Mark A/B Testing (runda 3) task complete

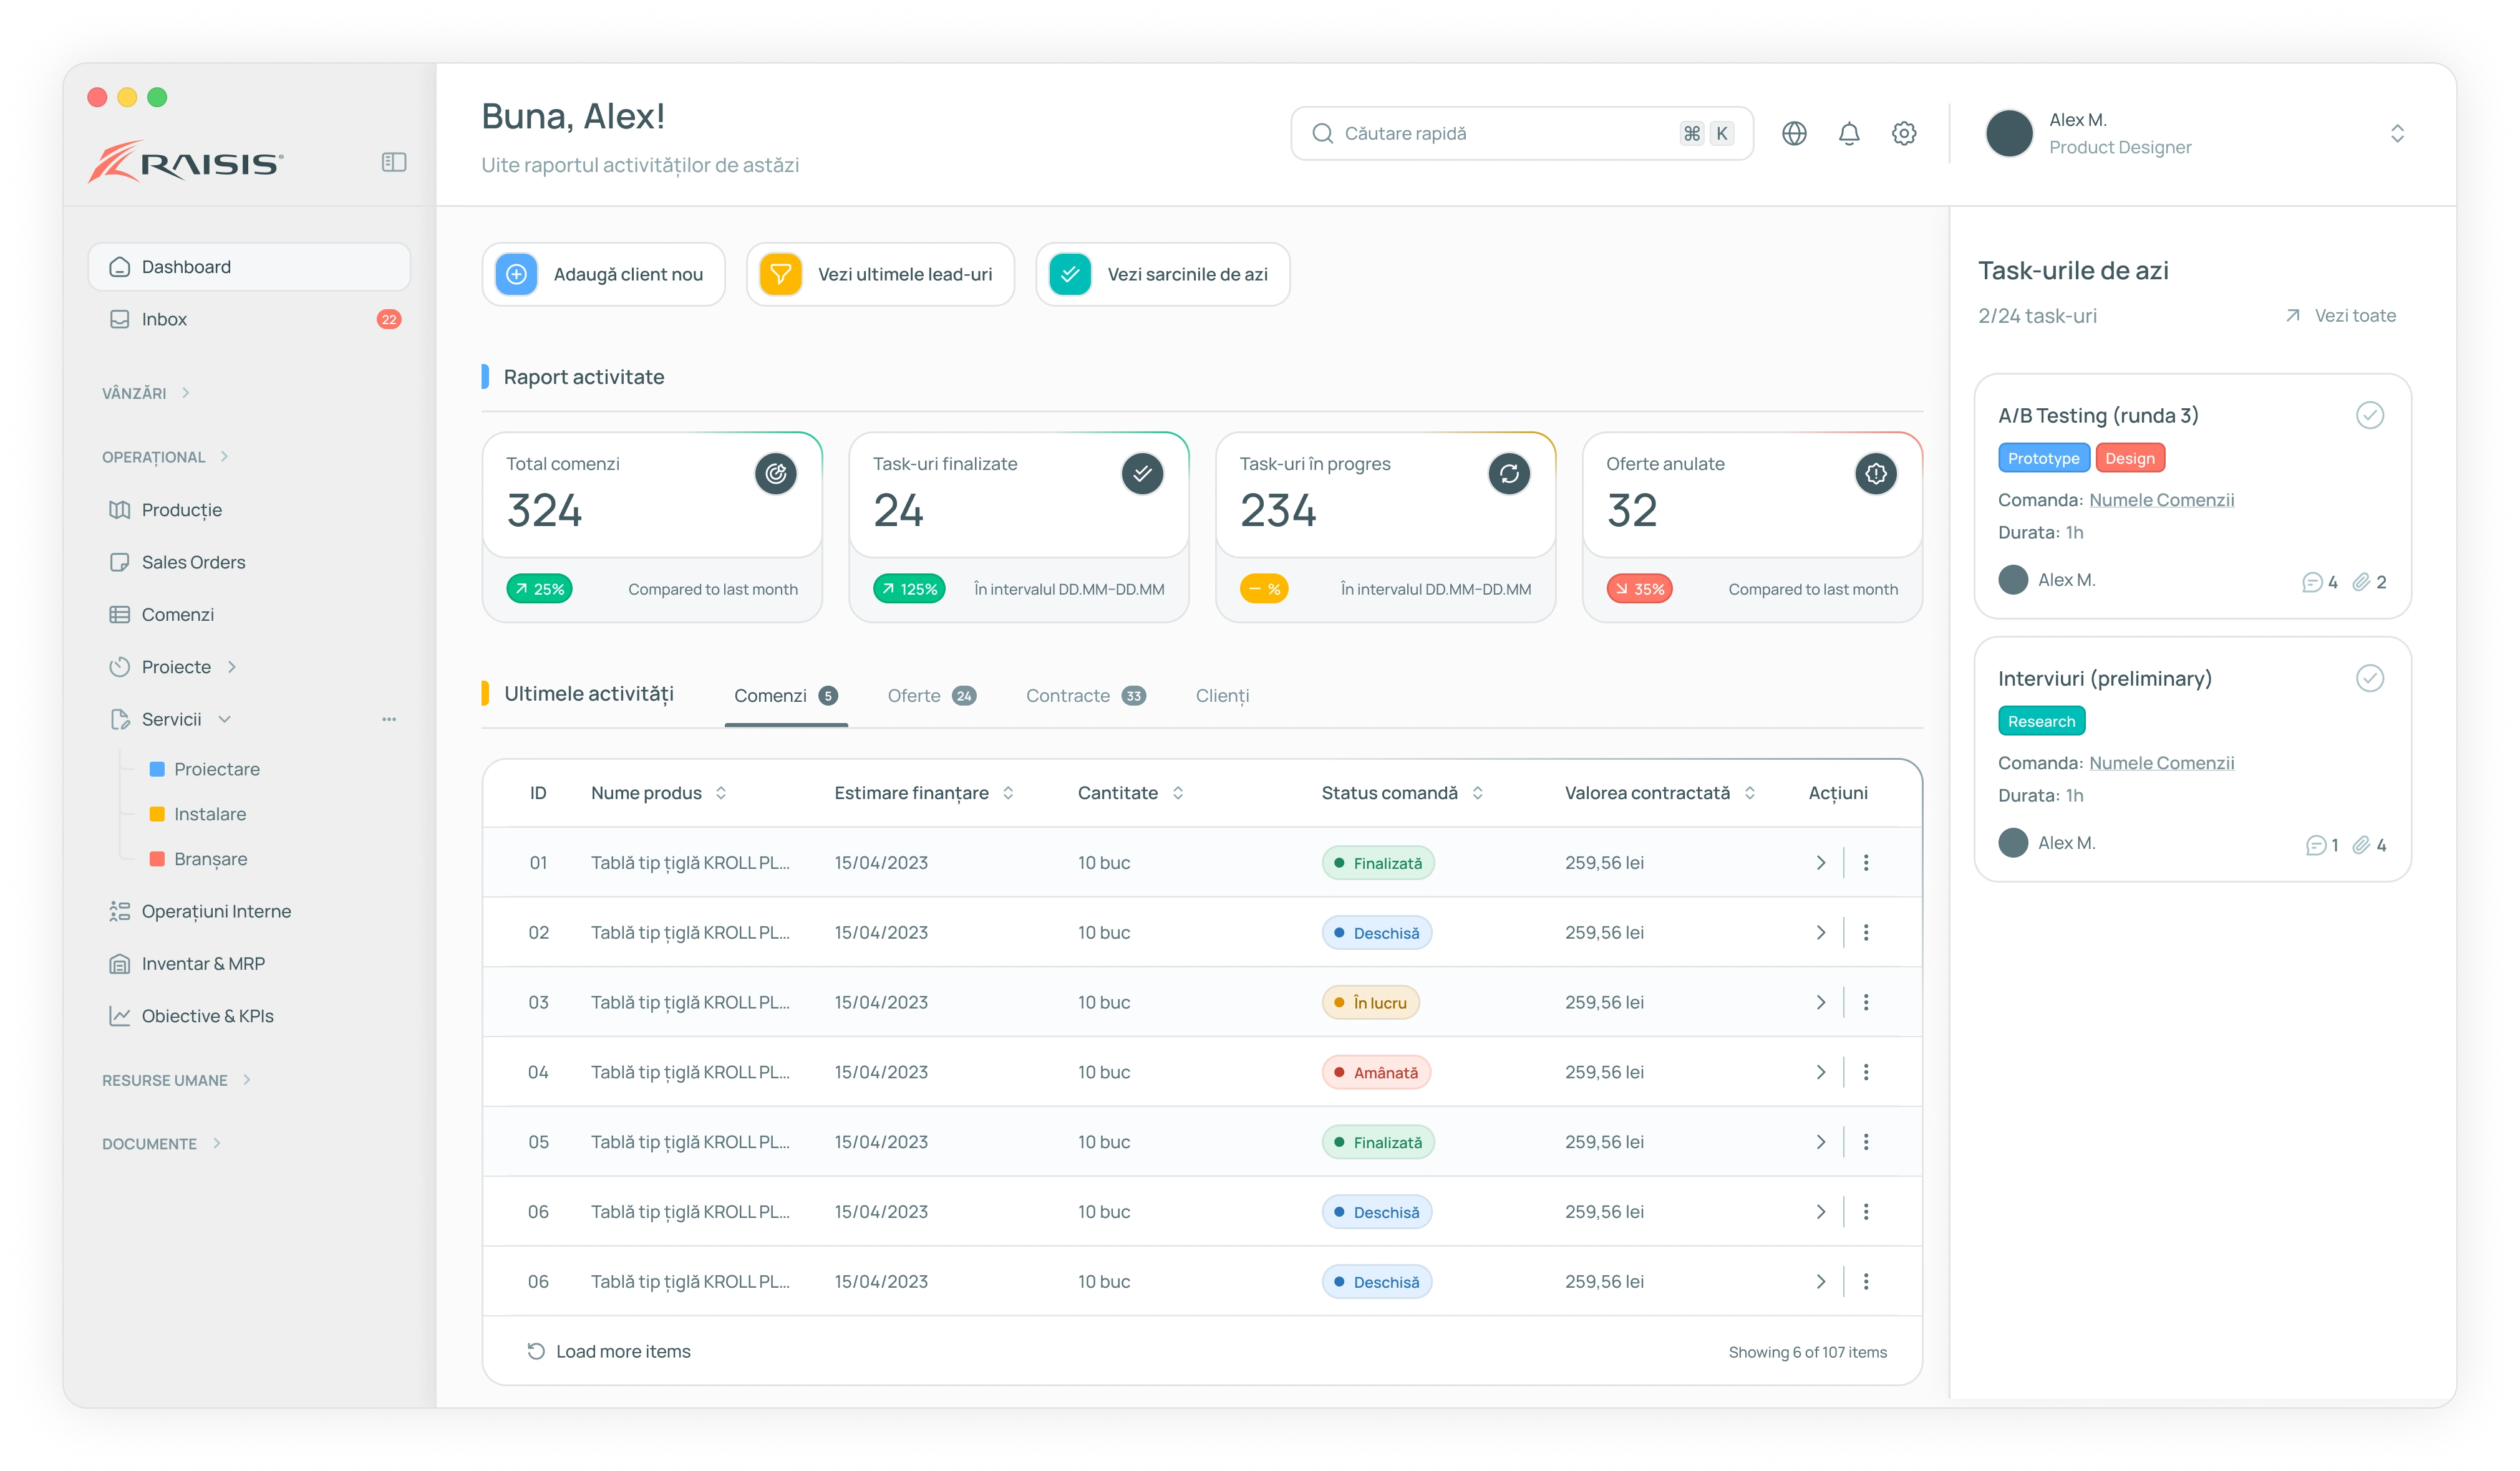click(x=2370, y=416)
